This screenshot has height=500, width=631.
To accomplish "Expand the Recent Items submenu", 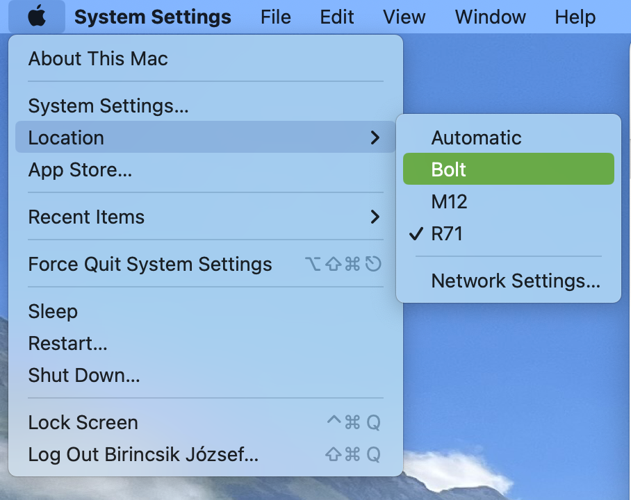I will coord(205,217).
